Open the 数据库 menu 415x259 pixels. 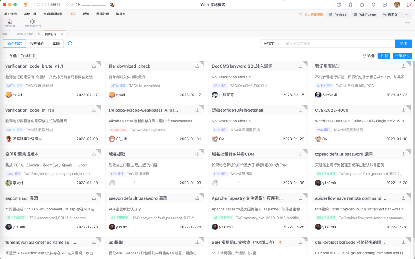pyautogui.click(x=121, y=14)
